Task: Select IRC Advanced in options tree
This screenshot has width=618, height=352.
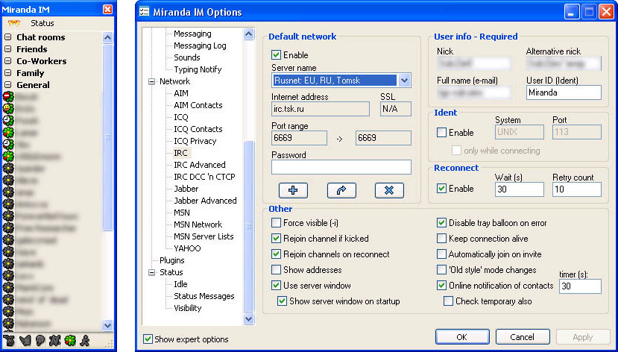Action: pyautogui.click(x=200, y=165)
